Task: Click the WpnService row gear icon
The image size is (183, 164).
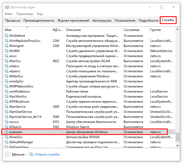Action: [x=6, y=107]
